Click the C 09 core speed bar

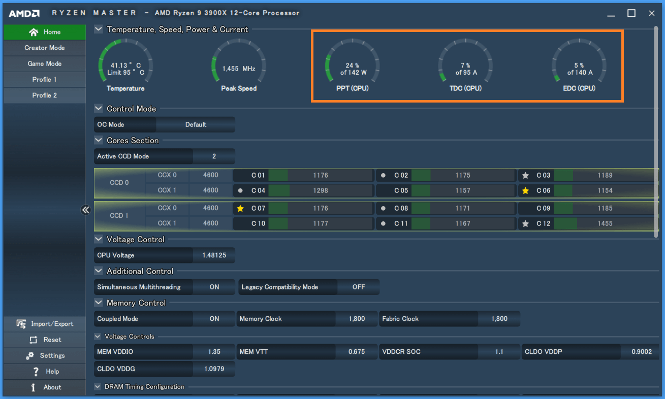(606, 208)
